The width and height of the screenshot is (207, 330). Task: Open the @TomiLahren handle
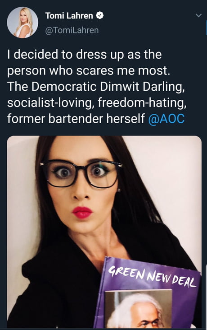coord(72,30)
